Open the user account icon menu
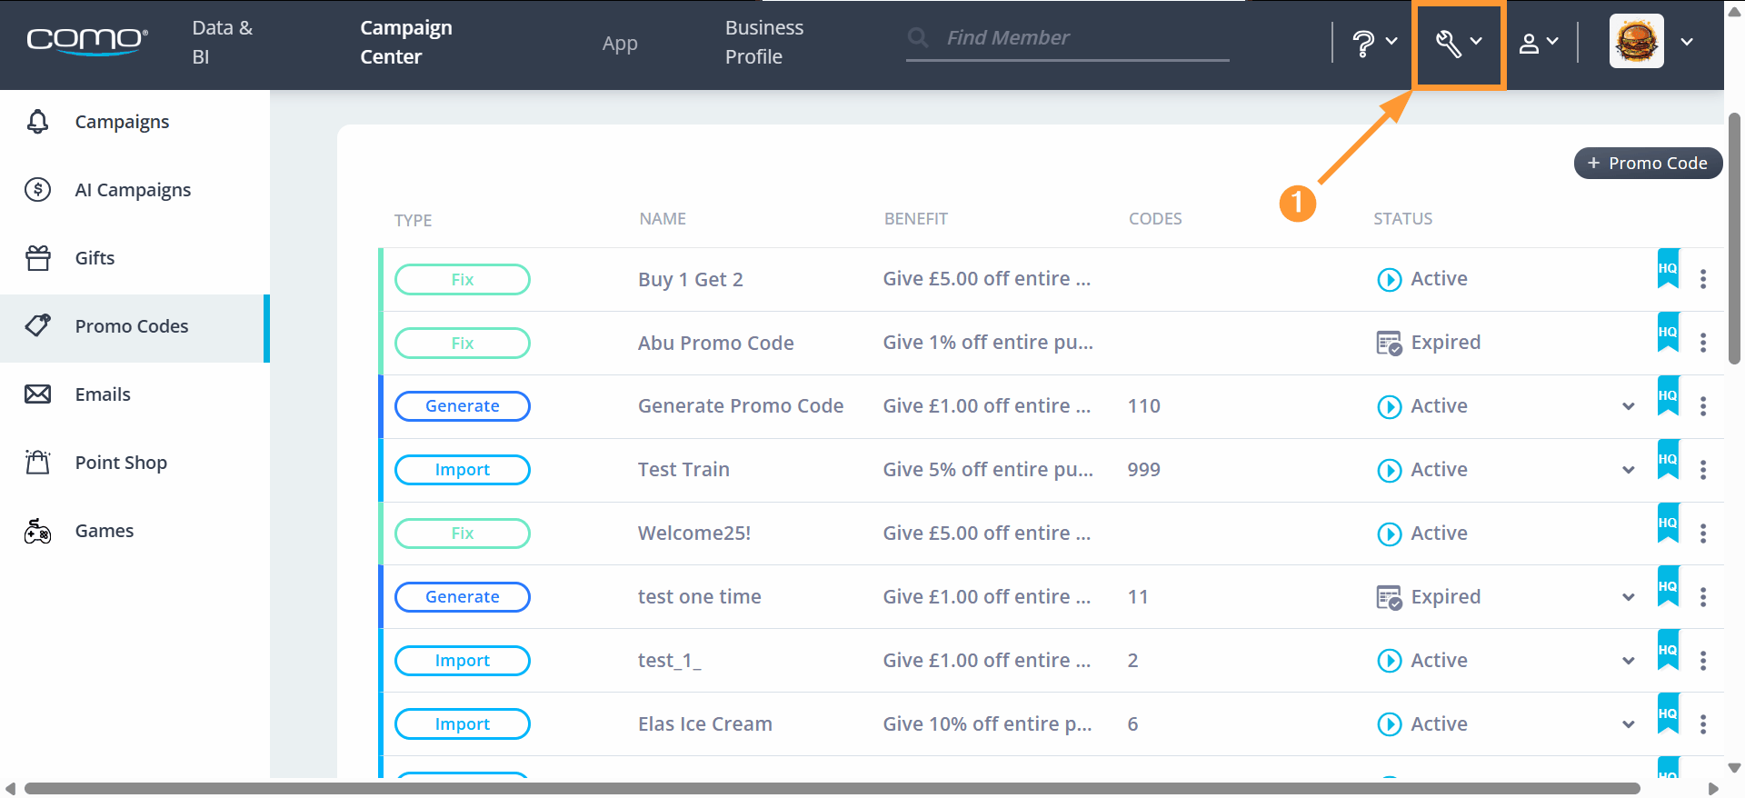Viewport: 1745px width, 798px height. pyautogui.click(x=1539, y=42)
